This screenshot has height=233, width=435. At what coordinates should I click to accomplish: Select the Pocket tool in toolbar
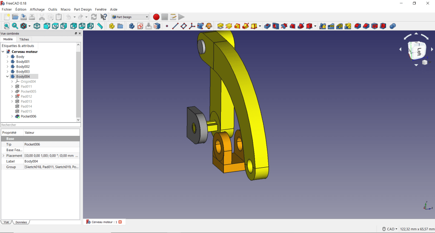click(x=267, y=26)
